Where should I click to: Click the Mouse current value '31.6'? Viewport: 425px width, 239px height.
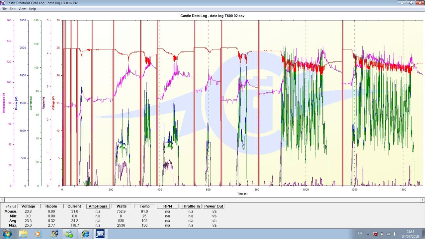pos(74,211)
